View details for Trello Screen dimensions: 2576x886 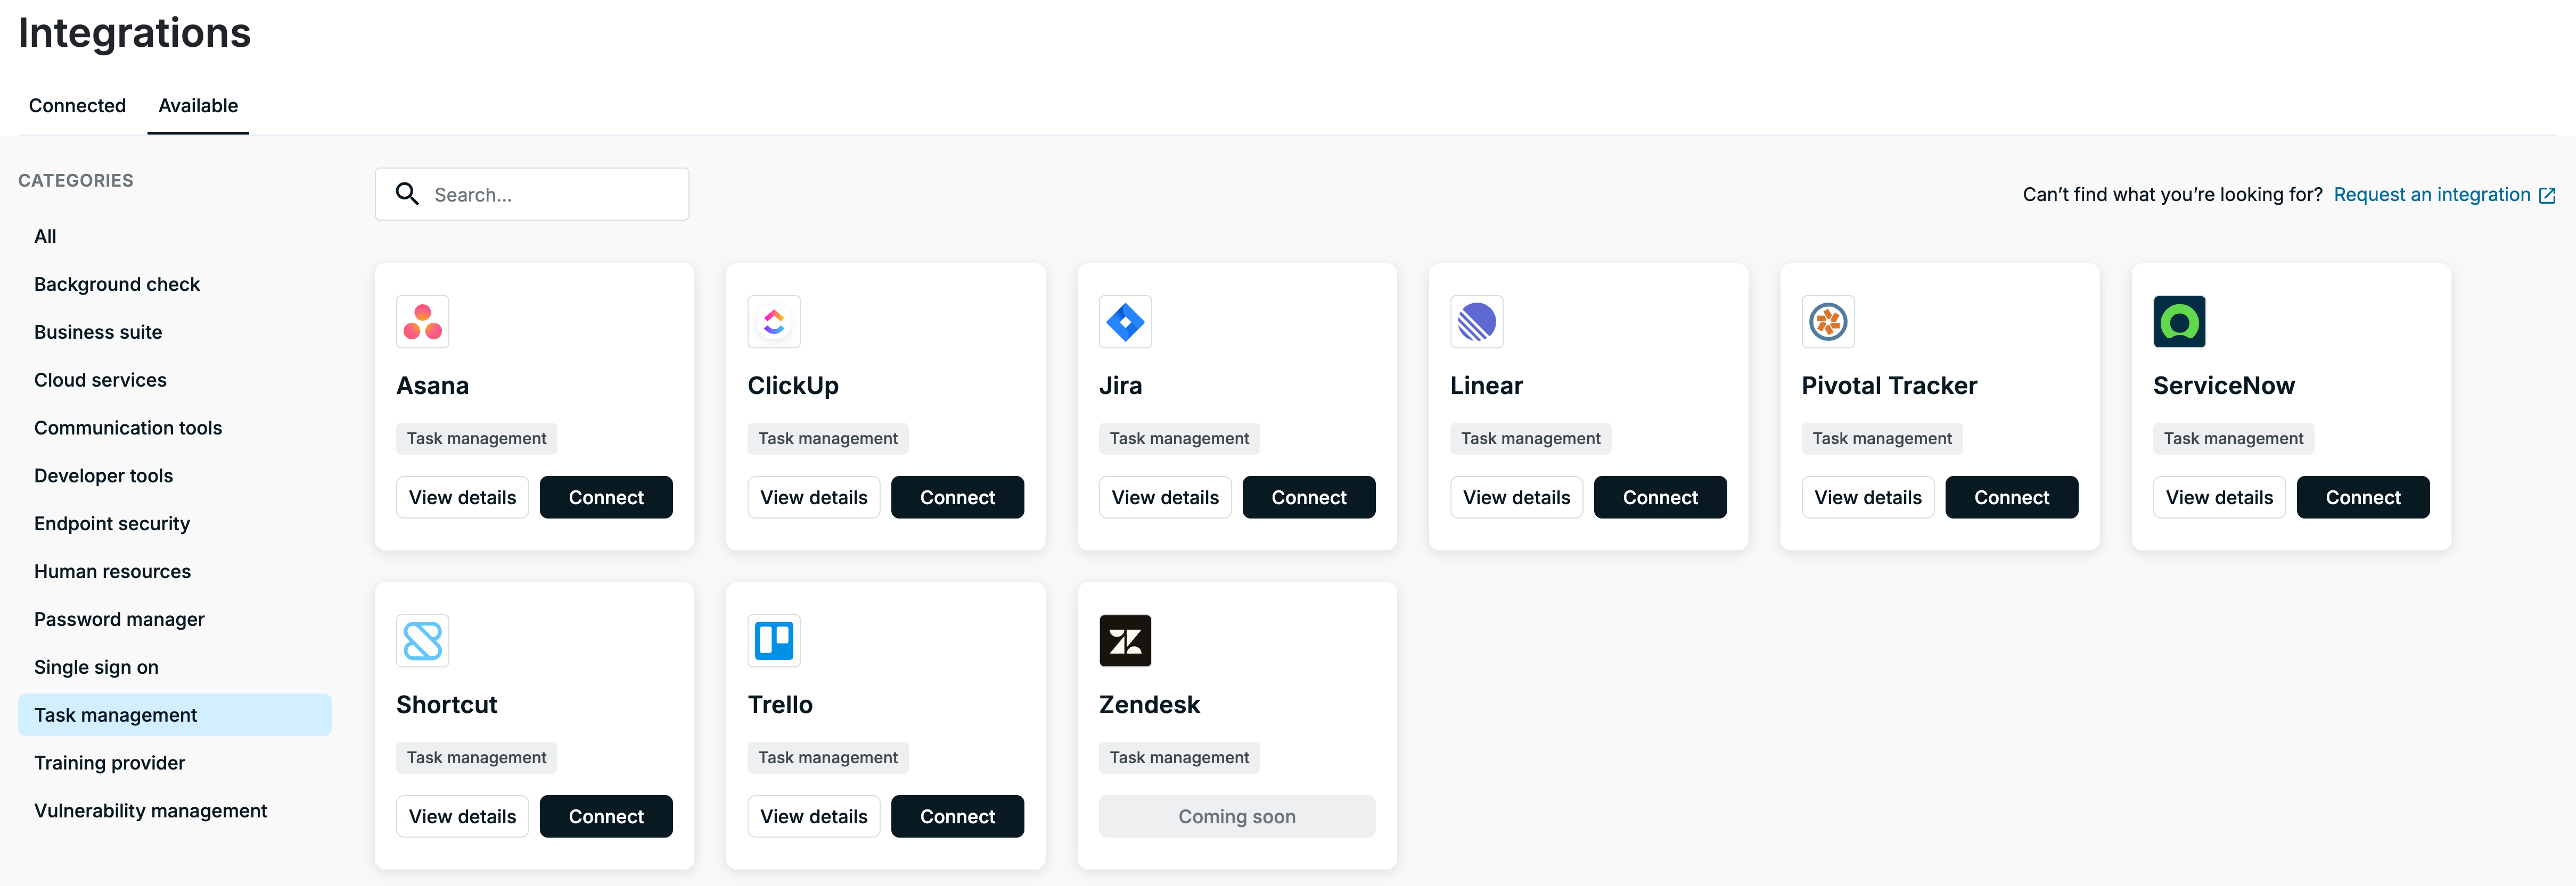coord(813,816)
